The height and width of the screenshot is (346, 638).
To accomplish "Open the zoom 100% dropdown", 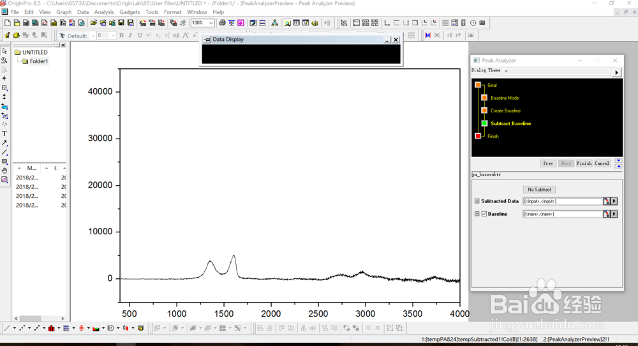I will 211,23.
